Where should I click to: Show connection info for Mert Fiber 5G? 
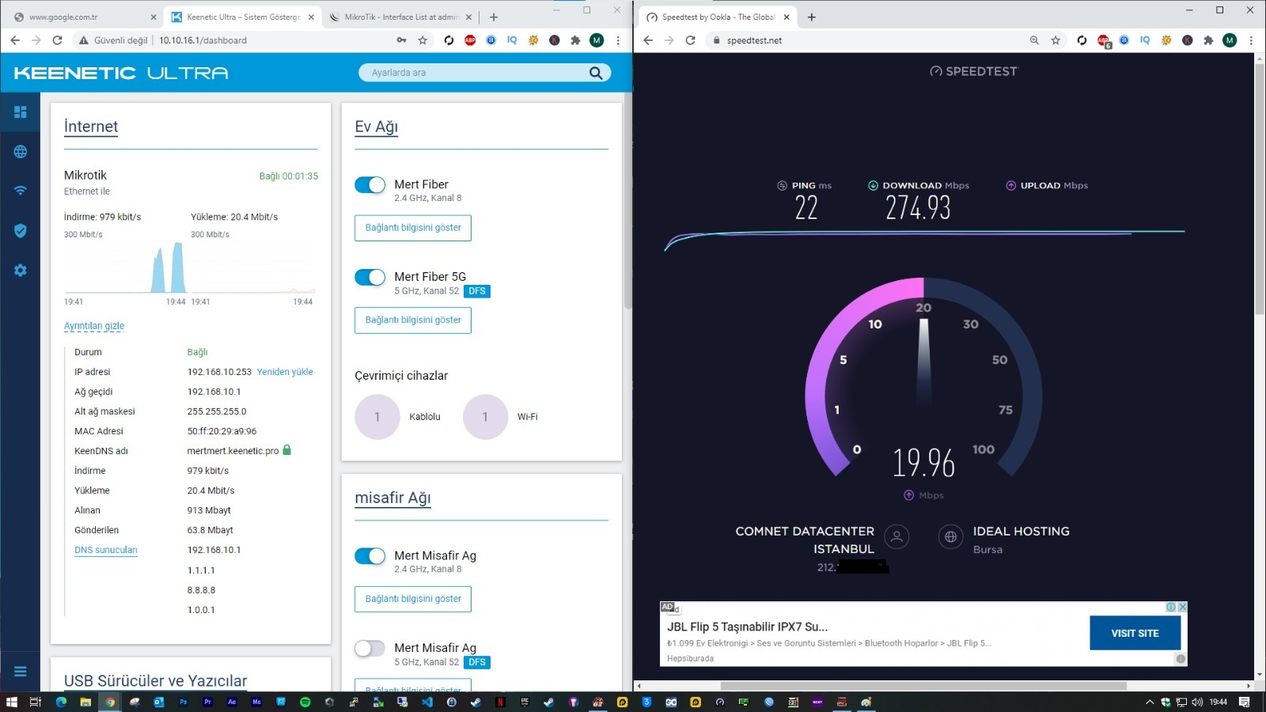pyautogui.click(x=413, y=320)
